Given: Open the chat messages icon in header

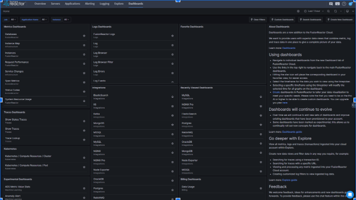Looking at the screenshot, I should [331, 4].
